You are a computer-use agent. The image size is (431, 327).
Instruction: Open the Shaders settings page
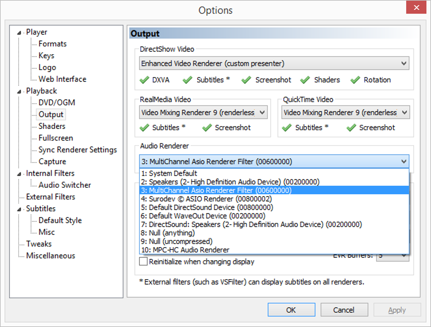point(52,126)
